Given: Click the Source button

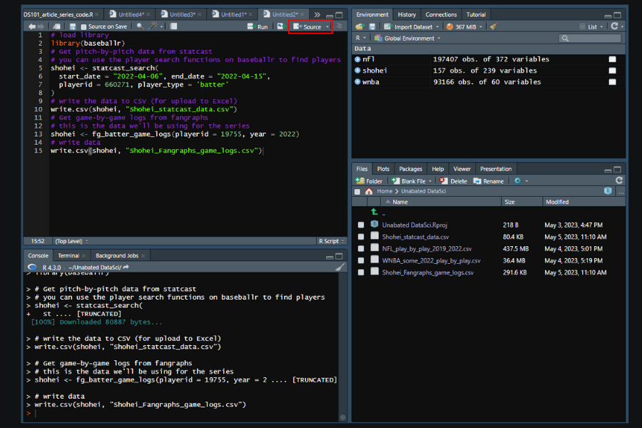Looking at the screenshot, I should coord(307,26).
